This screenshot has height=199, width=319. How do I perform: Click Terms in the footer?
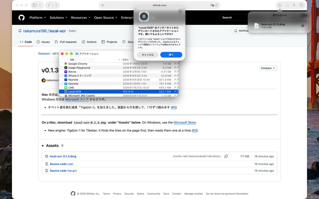coord(106,194)
